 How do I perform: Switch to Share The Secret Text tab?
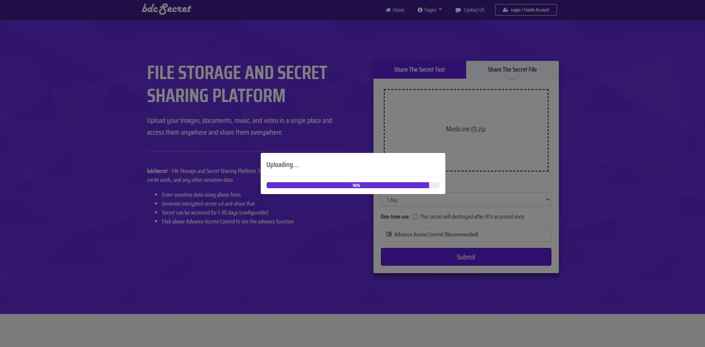coord(419,69)
